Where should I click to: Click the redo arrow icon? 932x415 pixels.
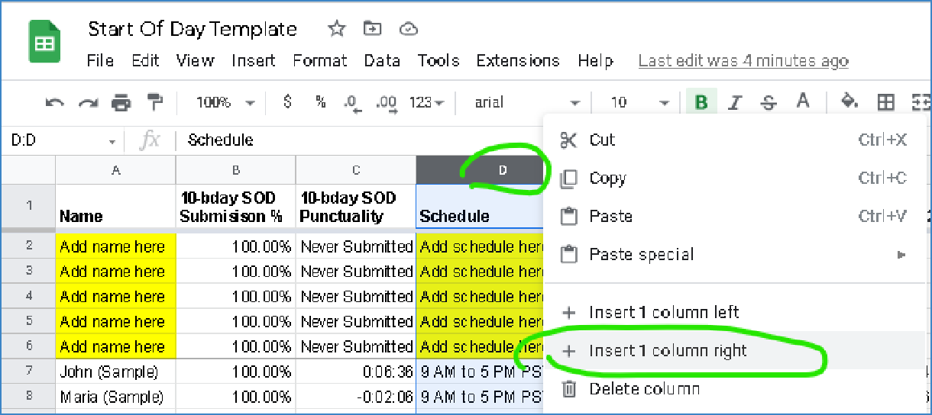88,103
